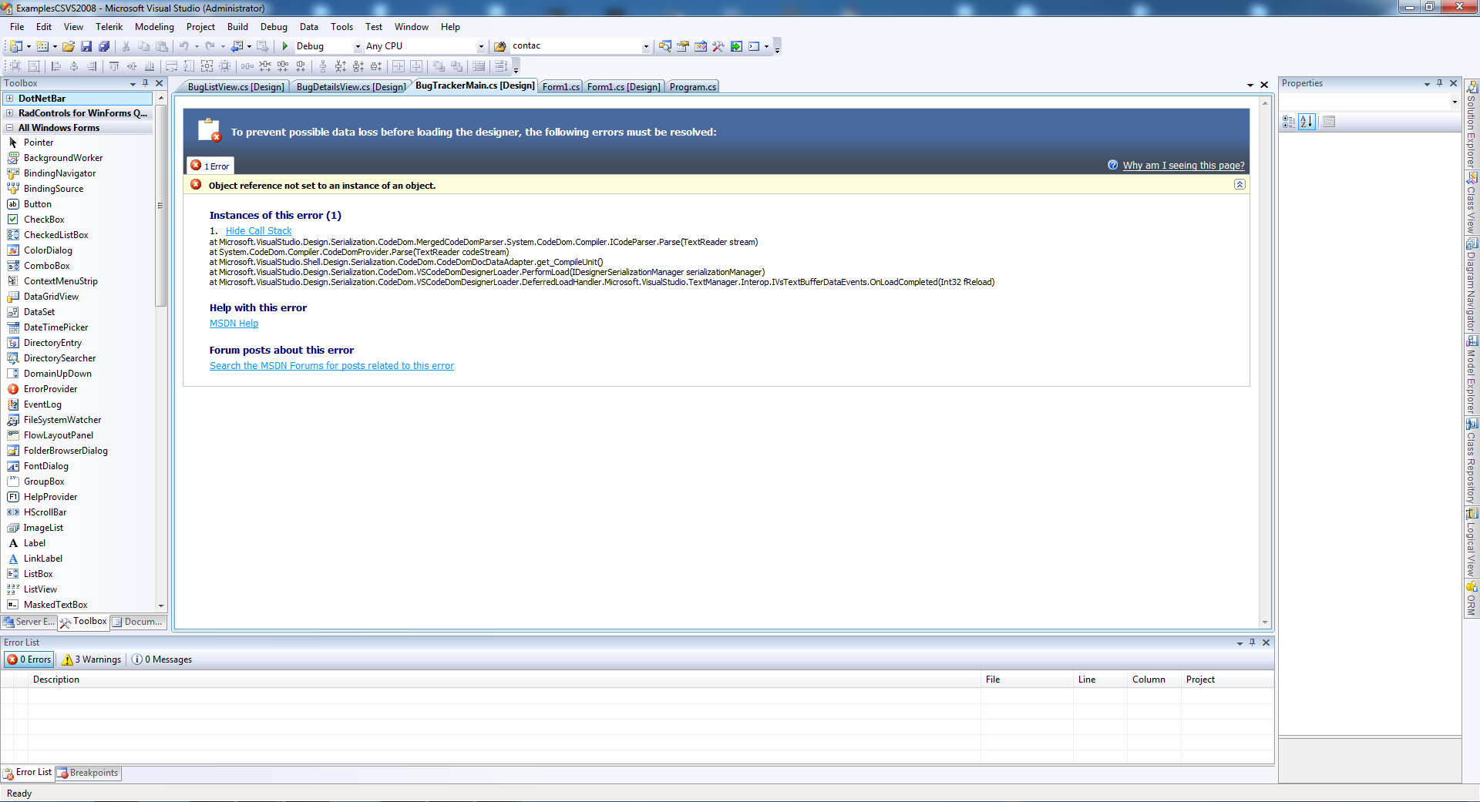This screenshot has width=1480, height=802.
Task: Toggle auto-hide pin on the Properties panel
Action: point(1439,83)
